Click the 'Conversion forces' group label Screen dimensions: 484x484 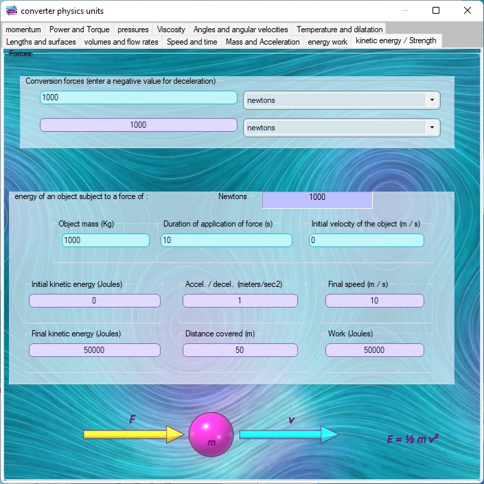pyautogui.click(x=120, y=81)
